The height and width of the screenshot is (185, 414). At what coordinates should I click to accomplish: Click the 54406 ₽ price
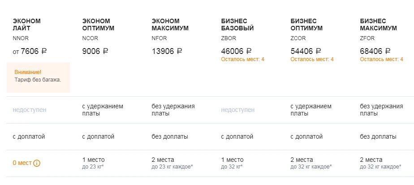coord(306,51)
